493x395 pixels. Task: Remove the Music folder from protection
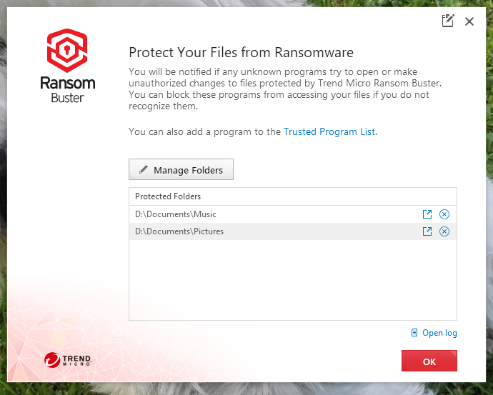click(x=444, y=214)
